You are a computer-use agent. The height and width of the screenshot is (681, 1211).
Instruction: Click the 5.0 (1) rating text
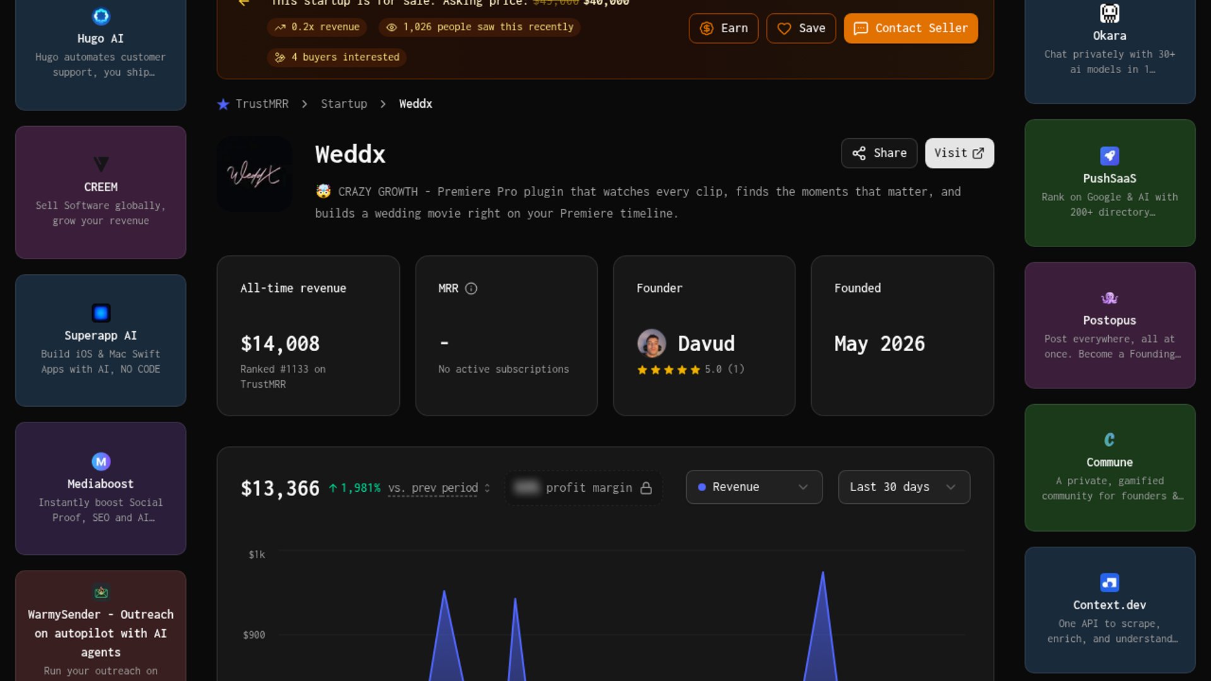(x=724, y=370)
